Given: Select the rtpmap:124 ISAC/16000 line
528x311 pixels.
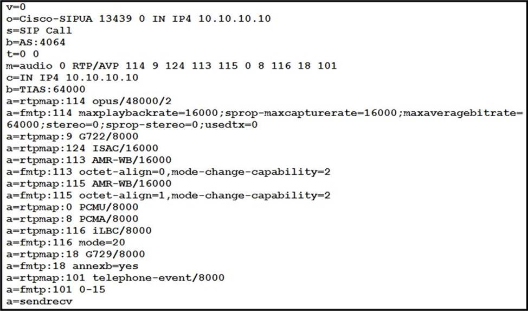Looking at the screenshot, I should pos(82,148).
